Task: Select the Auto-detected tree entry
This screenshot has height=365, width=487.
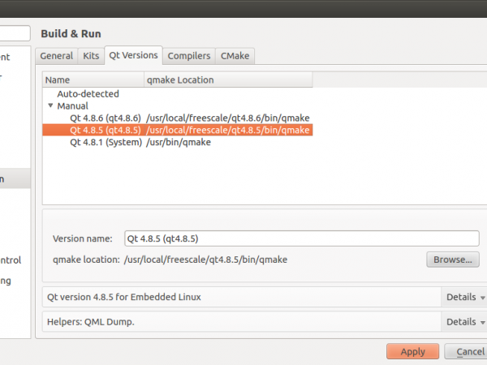Action: [88, 94]
